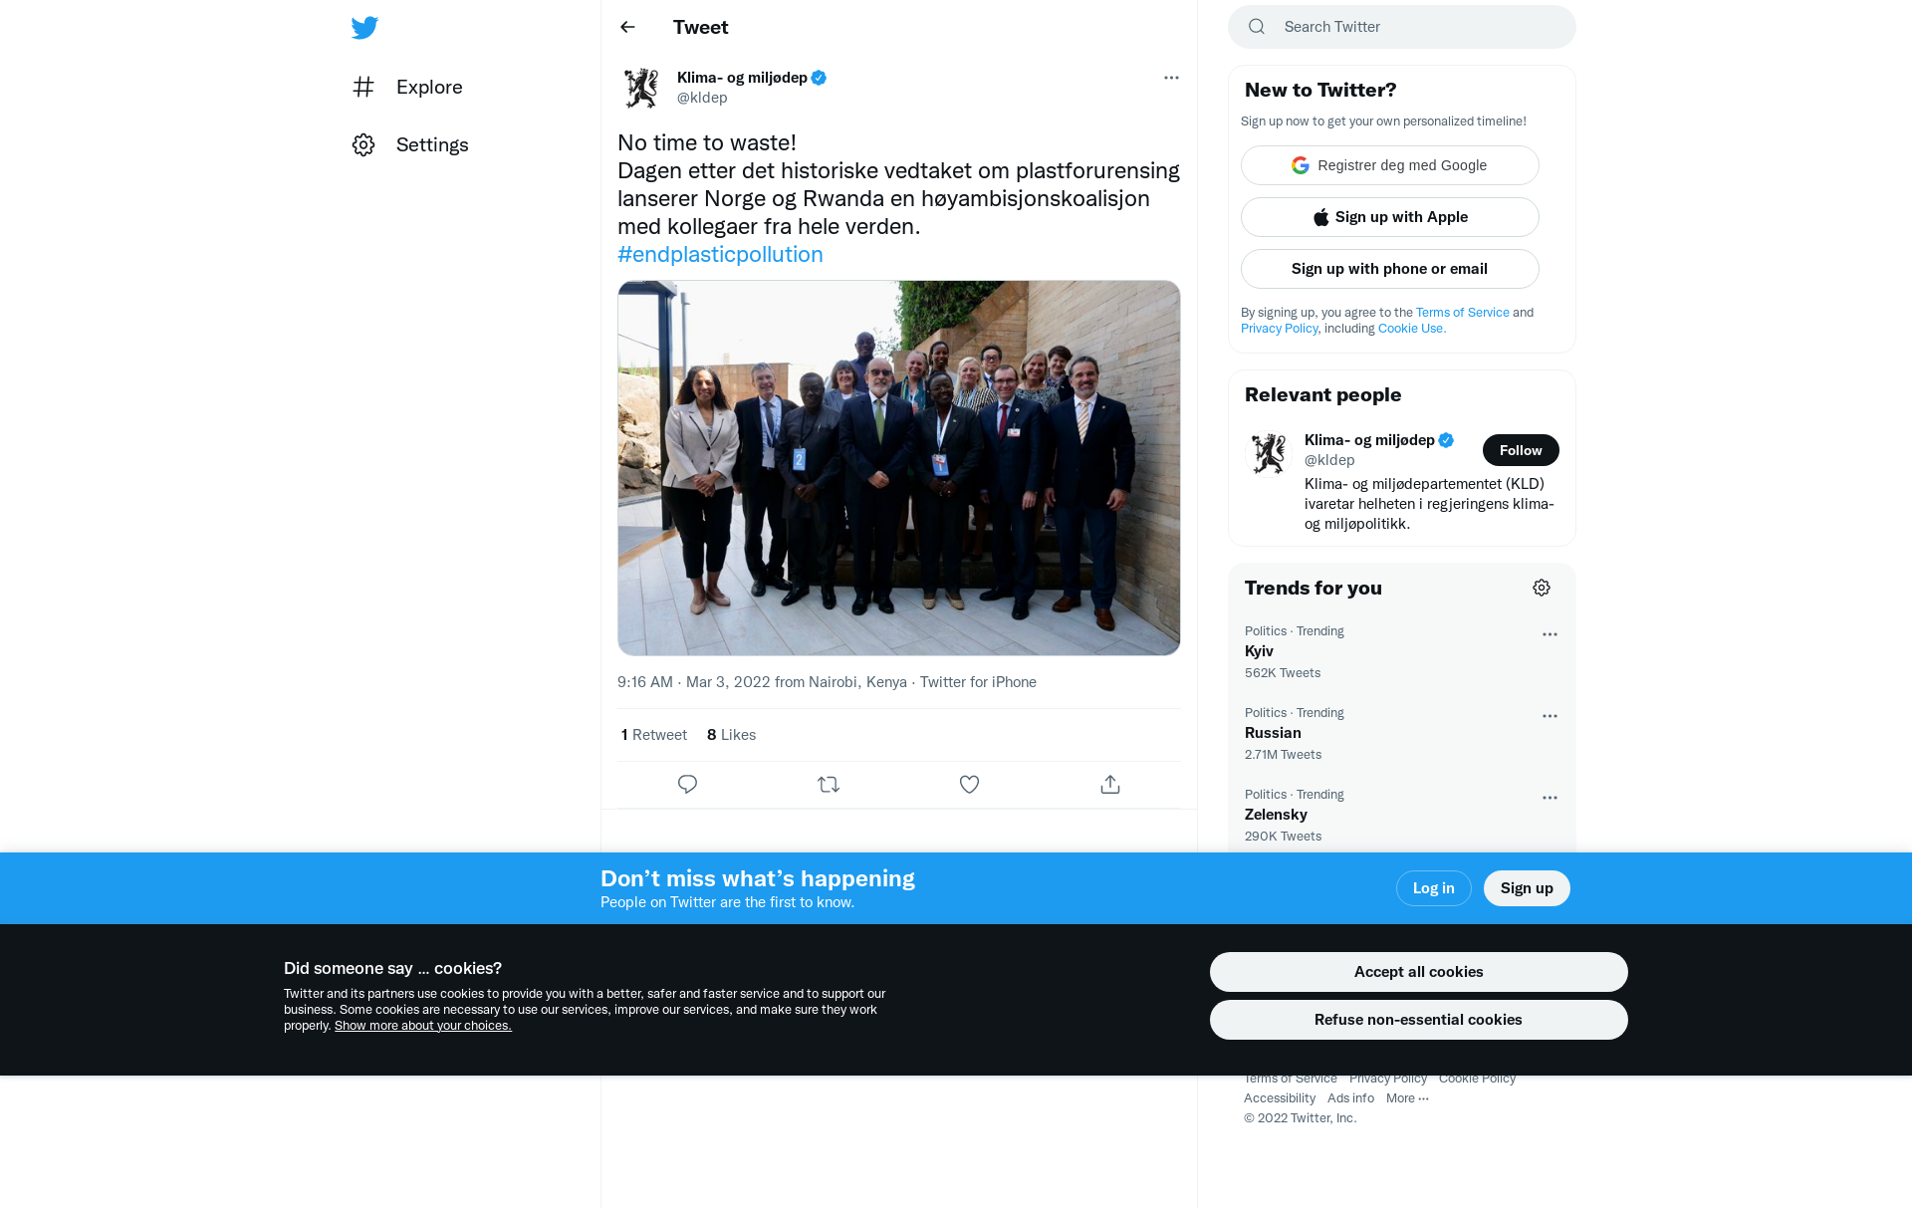
Task: Open the #endplasticpollution hashtag
Action: [x=720, y=254]
